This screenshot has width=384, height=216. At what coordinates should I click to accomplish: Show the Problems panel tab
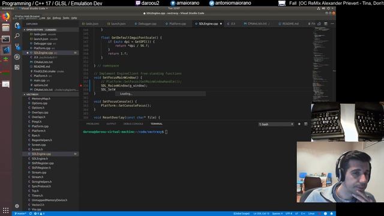pos(92,124)
